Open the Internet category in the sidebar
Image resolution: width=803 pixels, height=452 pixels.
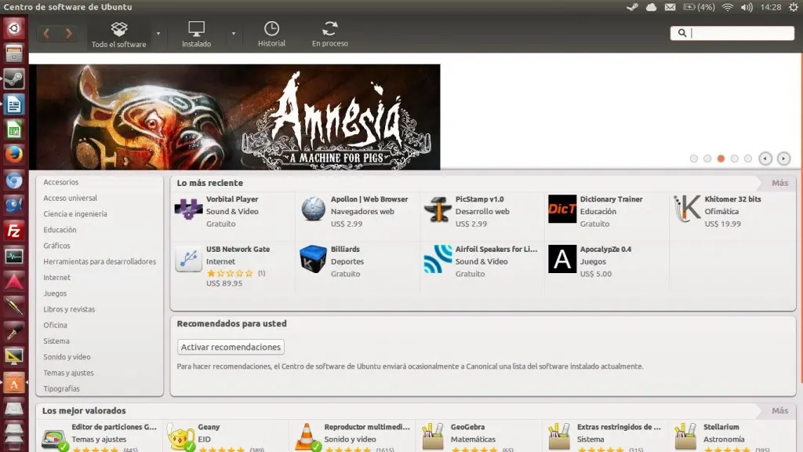click(x=56, y=277)
